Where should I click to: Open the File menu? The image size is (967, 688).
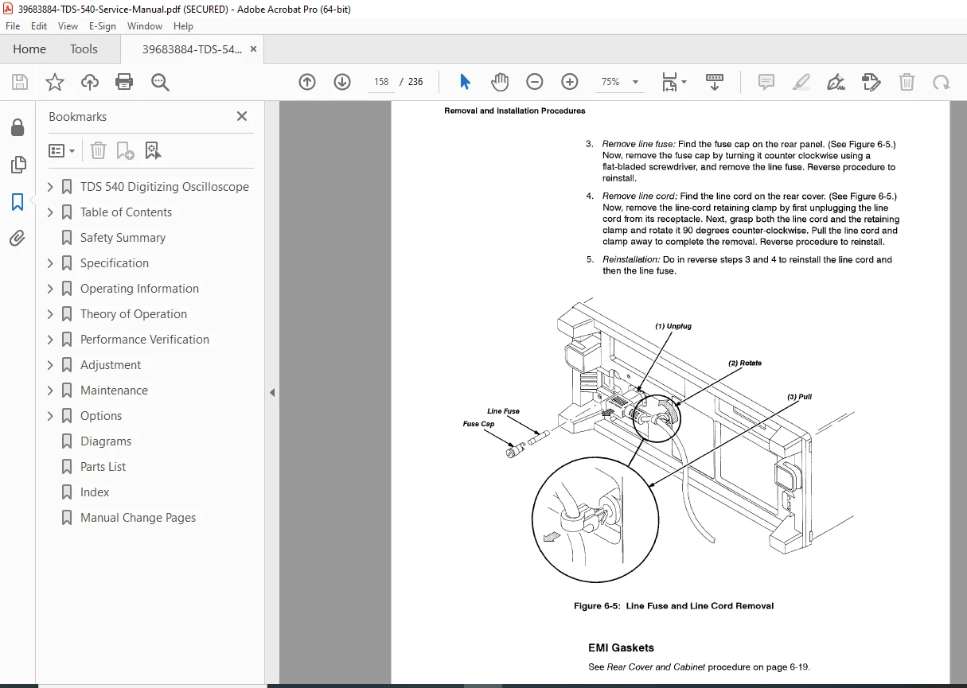click(x=13, y=26)
